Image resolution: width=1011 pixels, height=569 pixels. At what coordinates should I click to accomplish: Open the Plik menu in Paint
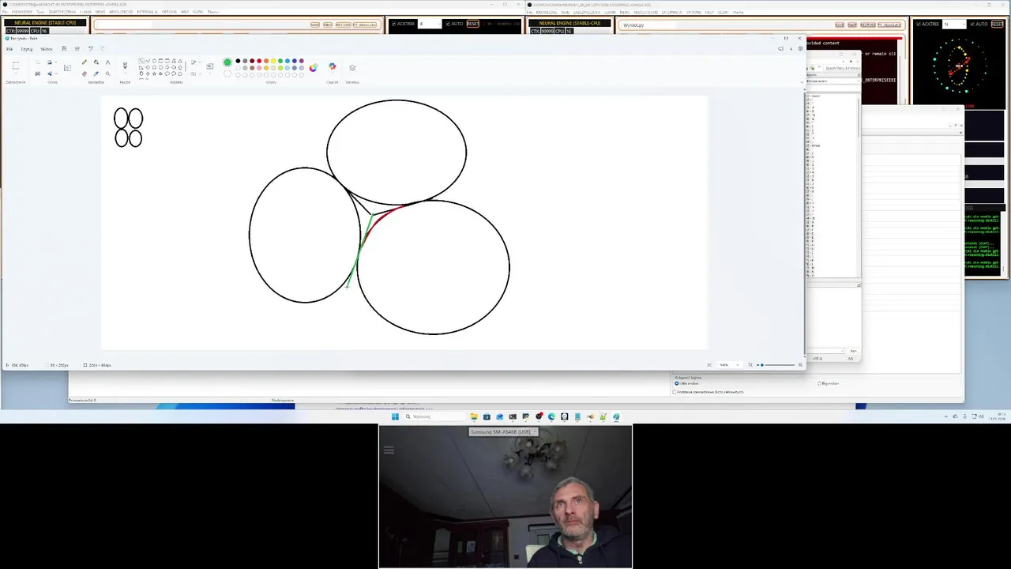[9, 49]
